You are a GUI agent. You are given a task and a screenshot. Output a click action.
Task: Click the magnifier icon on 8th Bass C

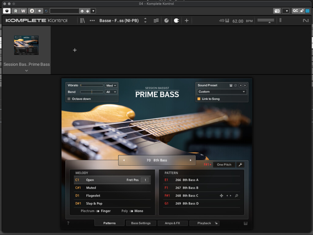tap(236, 196)
